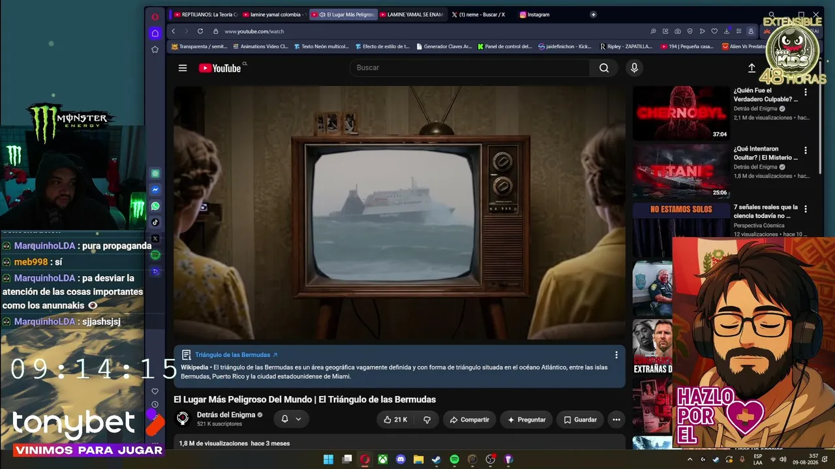
Task: Go to YouTube home via the logo
Action: [220, 68]
